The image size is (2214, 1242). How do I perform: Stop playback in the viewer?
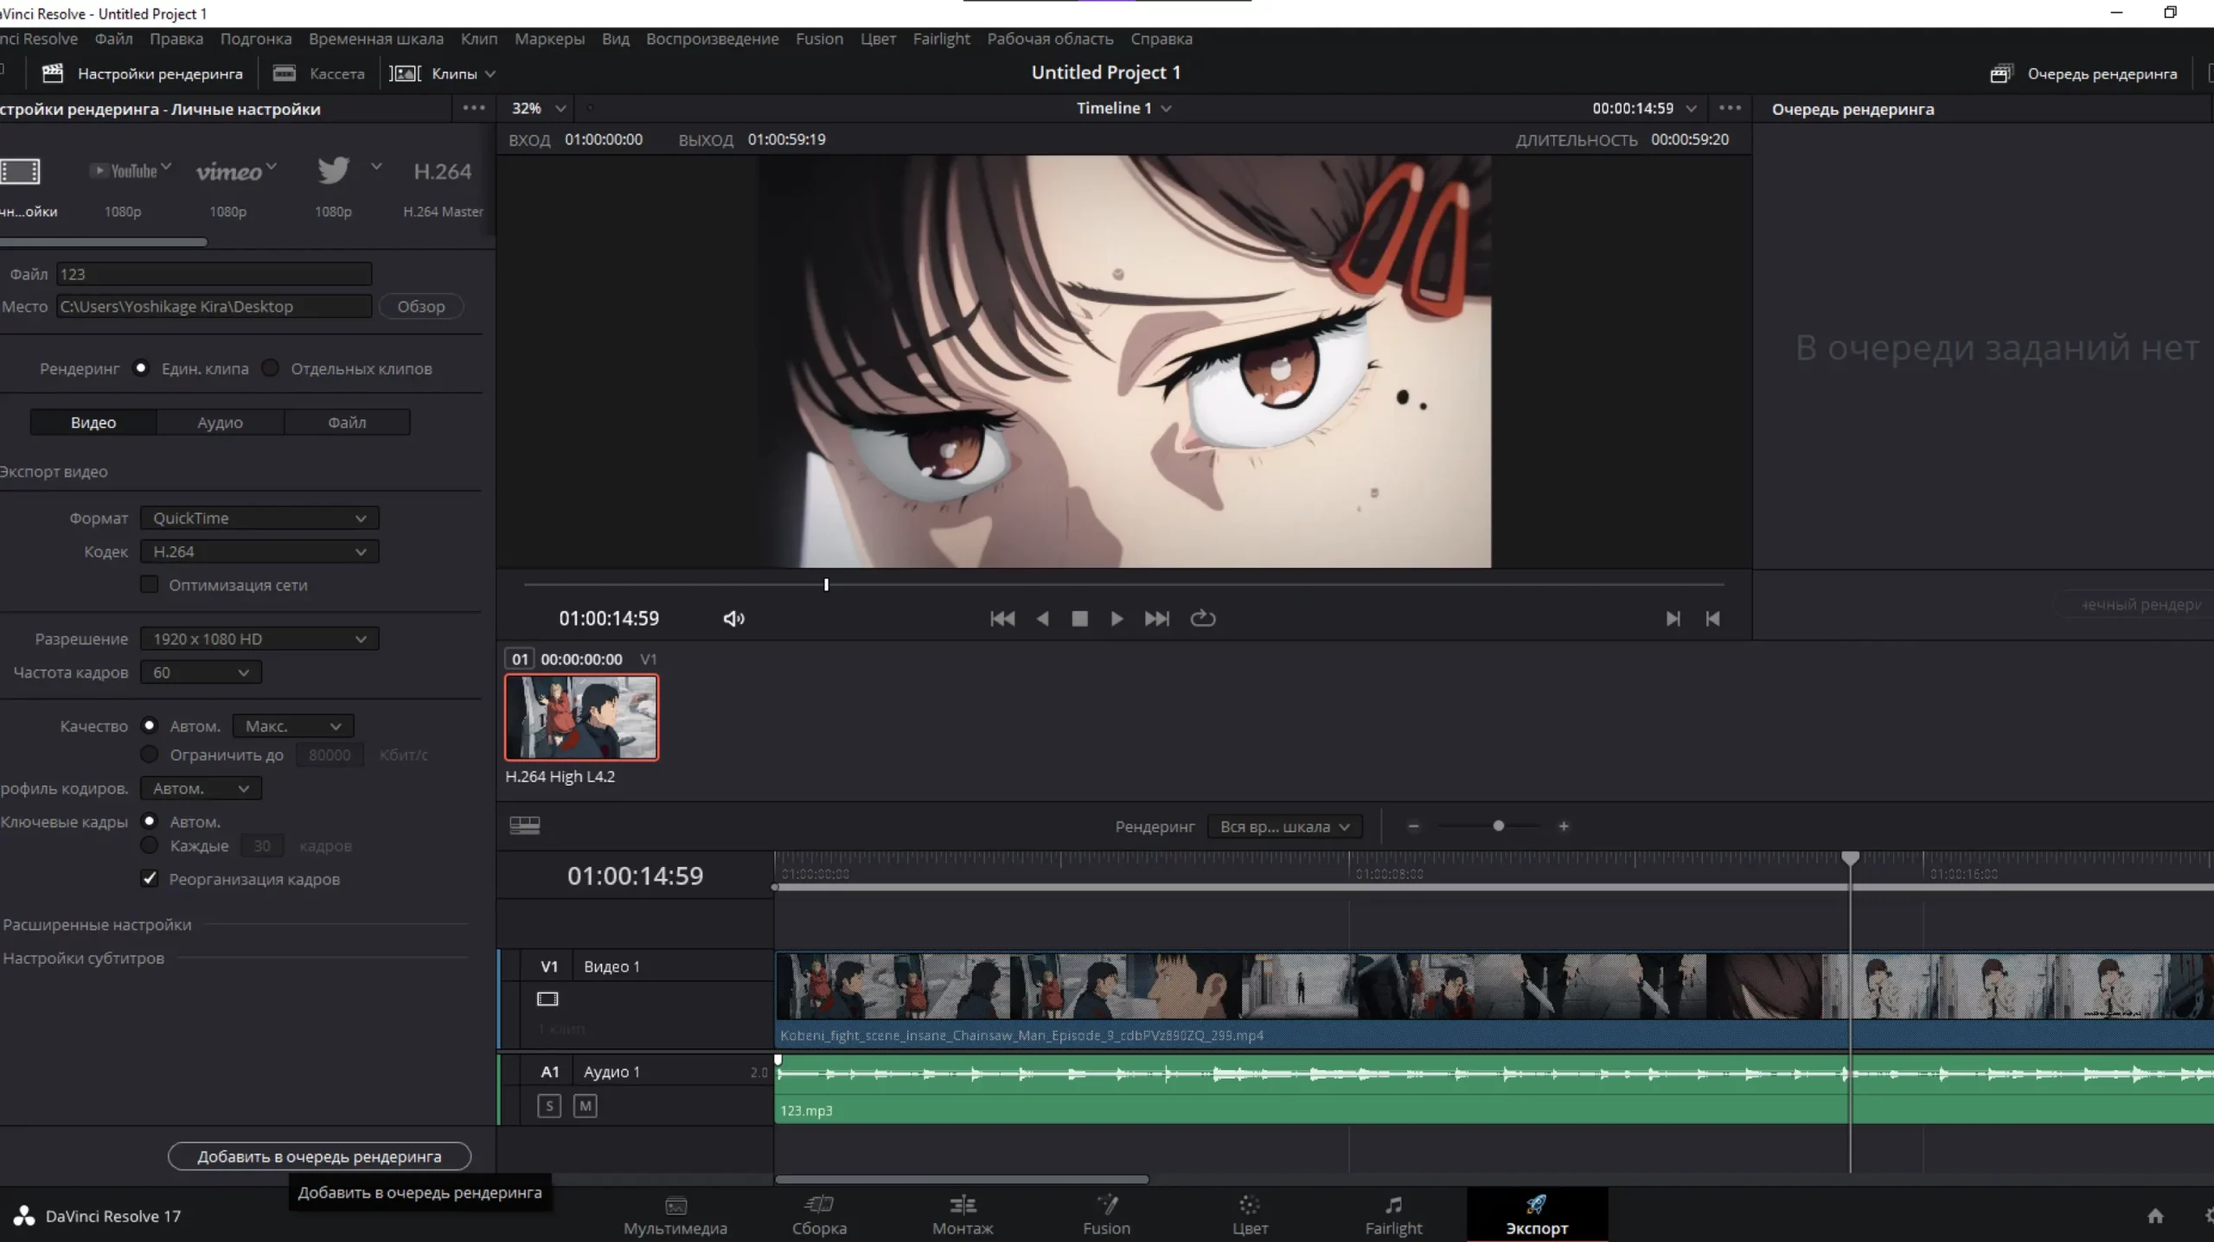pos(1079,619)
